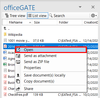Click the up-arrow parent folder icon
Image resolution: width=100 pixels, height=98 pixels.
tap(5, 28)
